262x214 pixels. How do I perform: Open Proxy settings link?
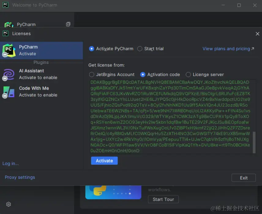coord(20,177)
